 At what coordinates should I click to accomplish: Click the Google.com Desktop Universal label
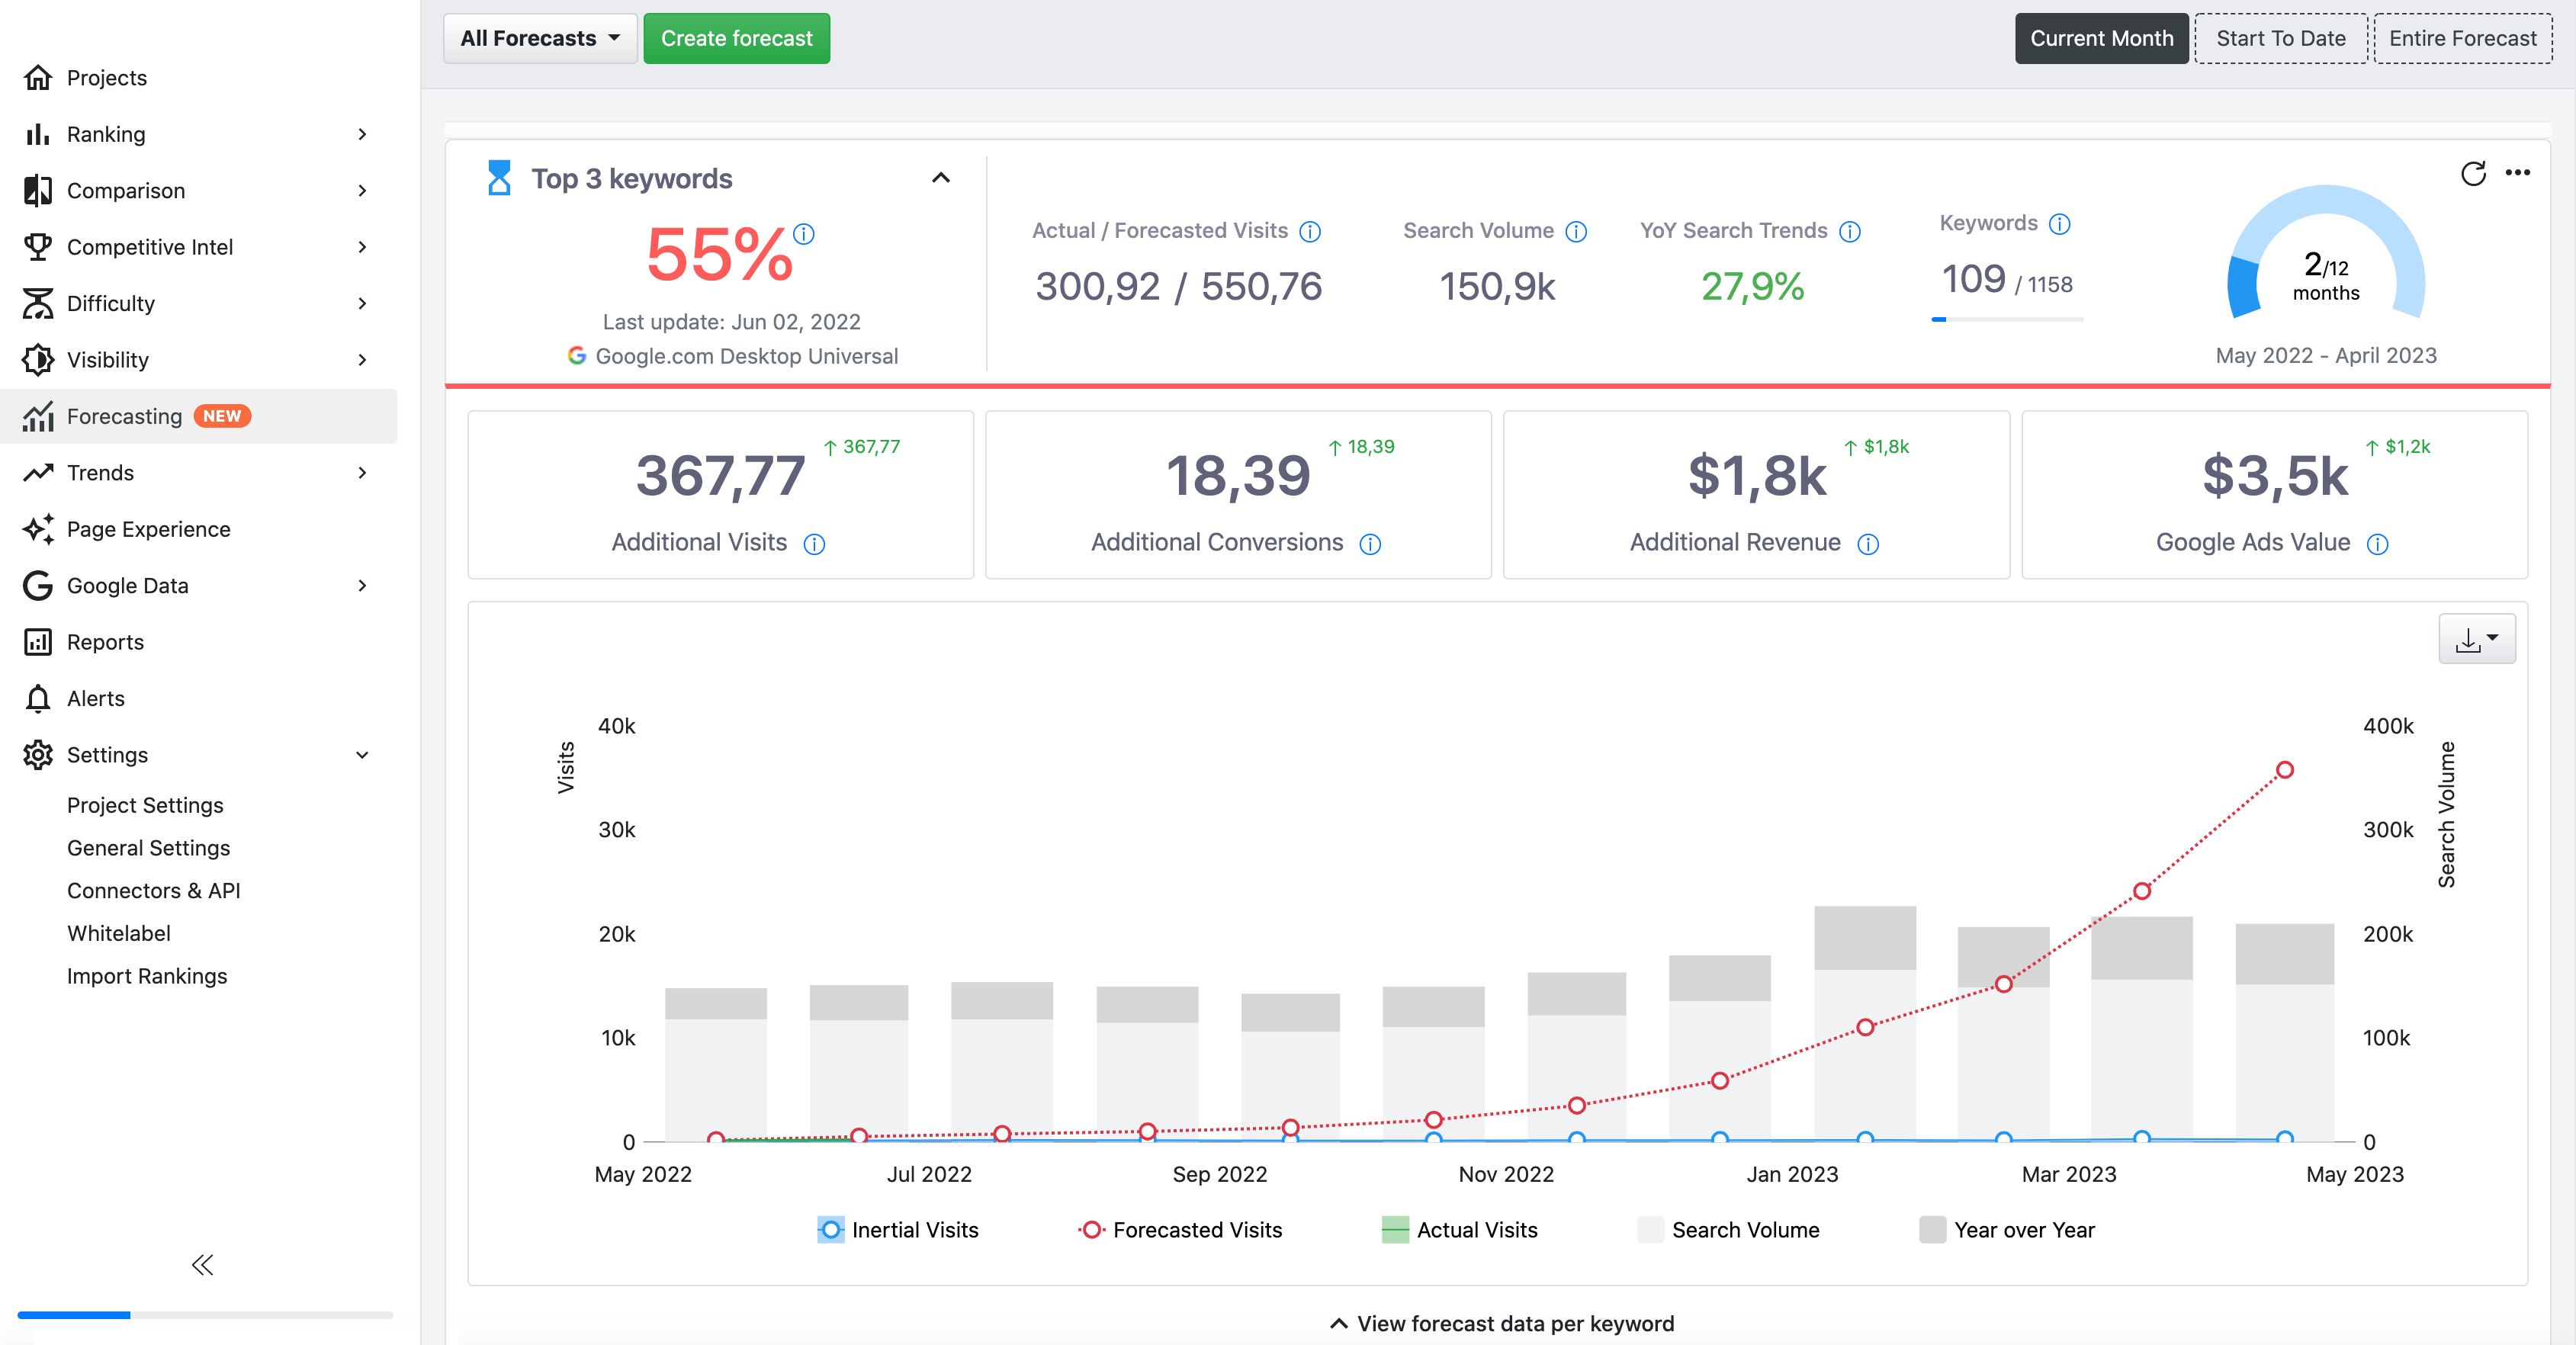coord(746,356)
